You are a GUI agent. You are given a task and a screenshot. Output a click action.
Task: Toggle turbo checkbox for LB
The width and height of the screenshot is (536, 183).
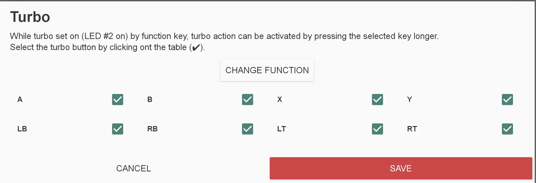(118, 129)
